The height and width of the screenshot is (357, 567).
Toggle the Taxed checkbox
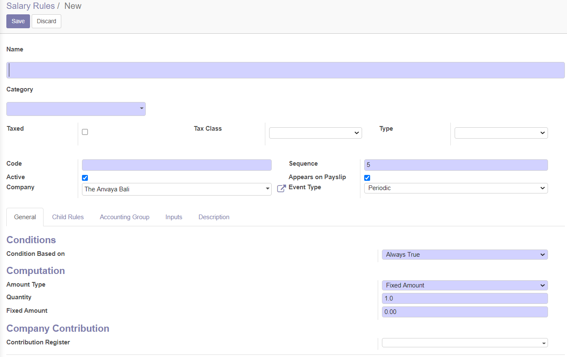tap(85, 132)
